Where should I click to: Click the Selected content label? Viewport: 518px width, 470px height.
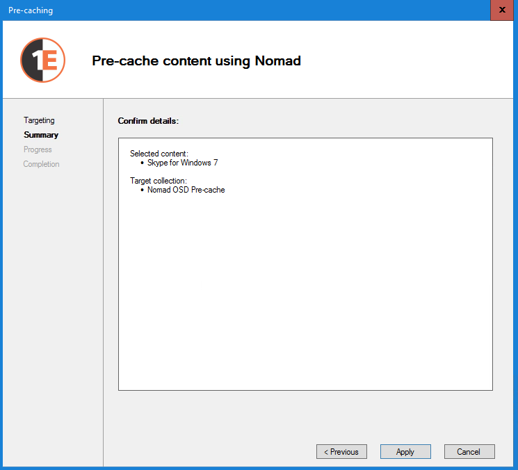159,153
